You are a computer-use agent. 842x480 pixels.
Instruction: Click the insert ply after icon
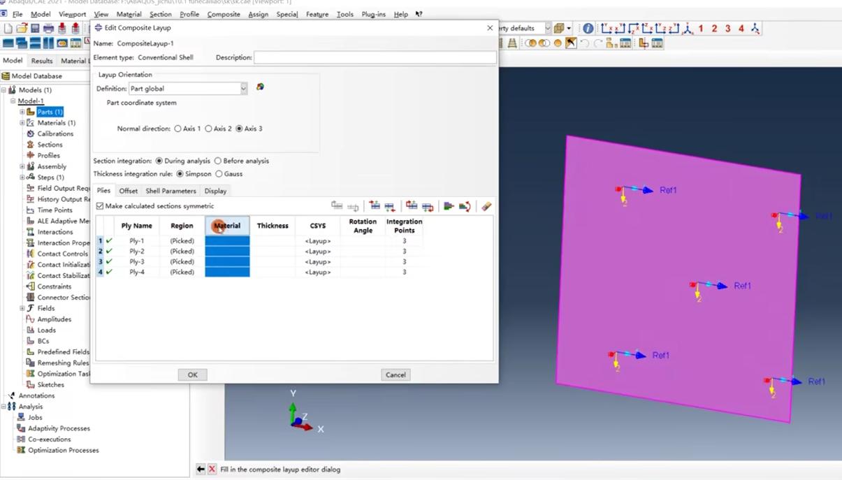(x=390, y=206)
